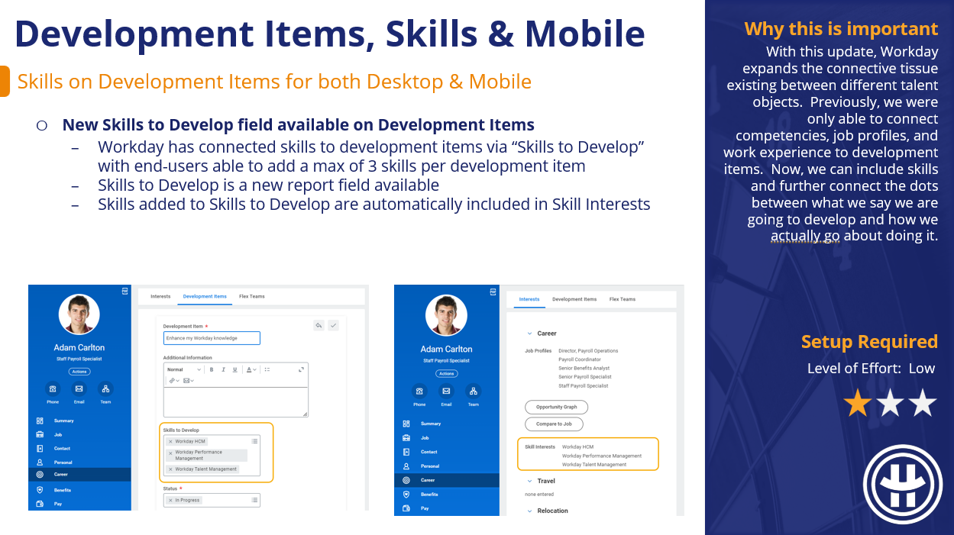Open the Skills to Develop prompt list icon
The width and height of the screenshot is (954, 535).
[254, 441]
